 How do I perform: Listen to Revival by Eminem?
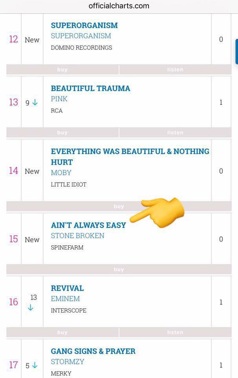176,332
